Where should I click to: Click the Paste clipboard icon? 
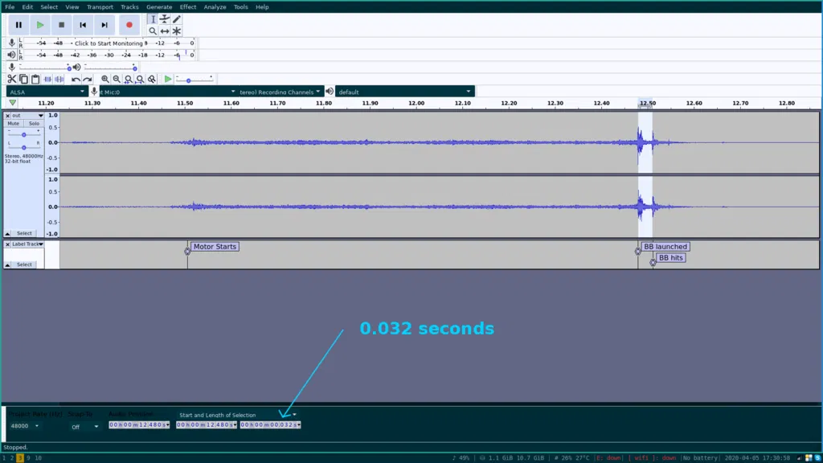coord(35,80)
